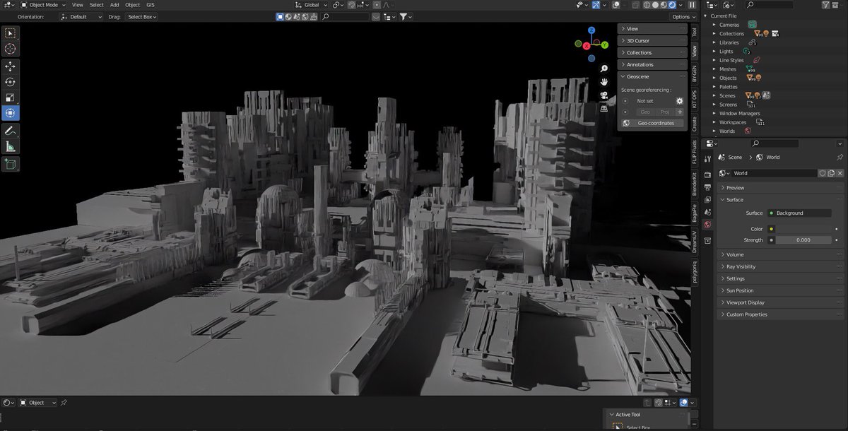
Task: Activate the Measure tool
Action: click(x=10, y=146)
